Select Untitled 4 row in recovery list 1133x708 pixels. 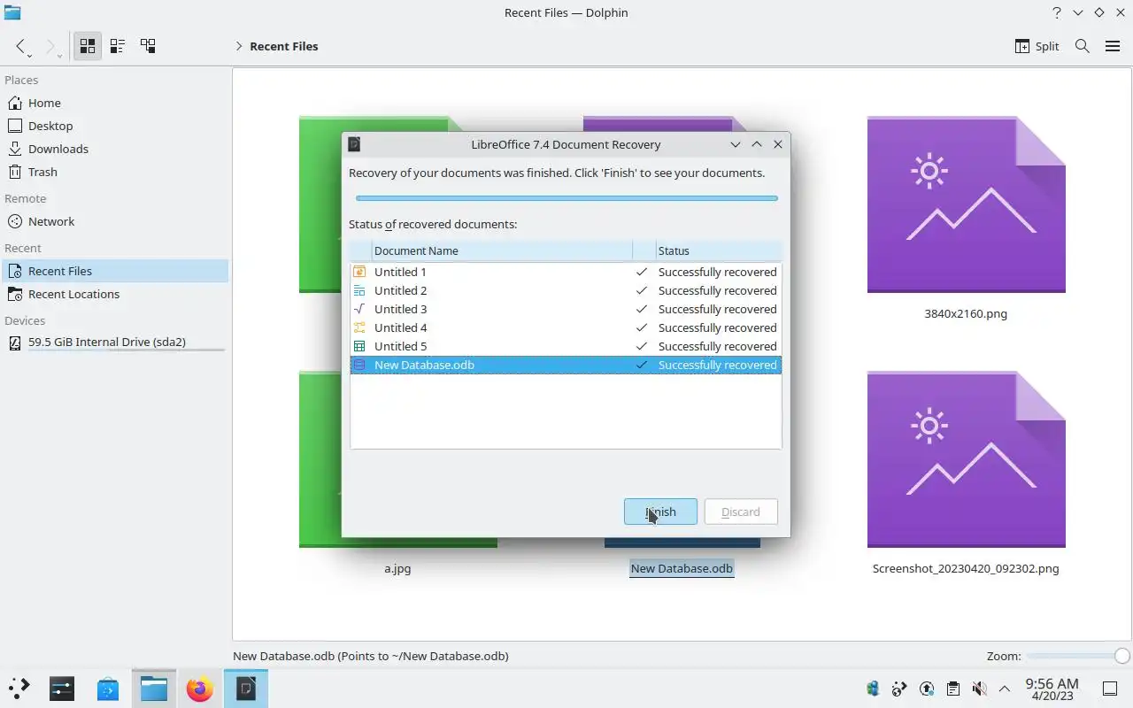click(566, 327)
